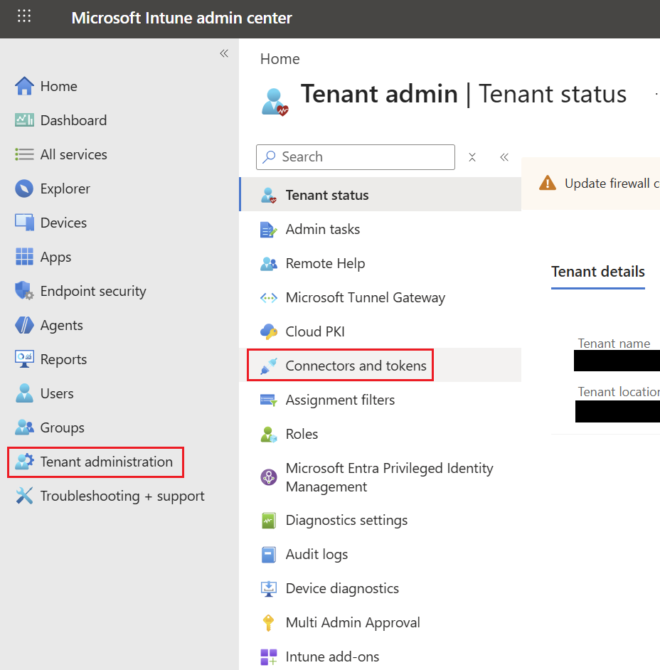Click the Multi Admin Approval label

(353, 623)
